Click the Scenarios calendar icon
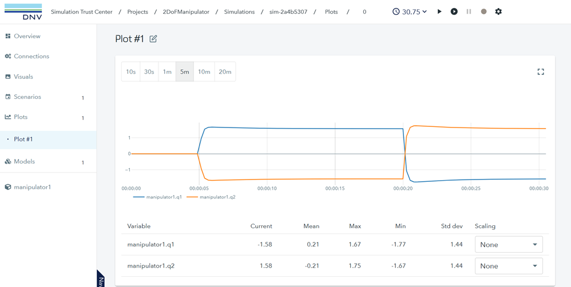The width and height of the screenshot is (571, 287). (7, 97)
